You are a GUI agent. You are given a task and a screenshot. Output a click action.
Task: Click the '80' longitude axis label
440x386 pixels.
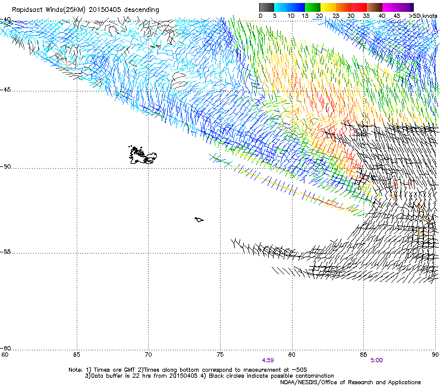click(x=292, y=355)
